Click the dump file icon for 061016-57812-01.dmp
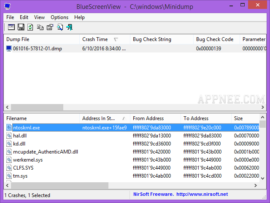Image resolution: width=270 pixels, height=203 pixels. [9, 49]
